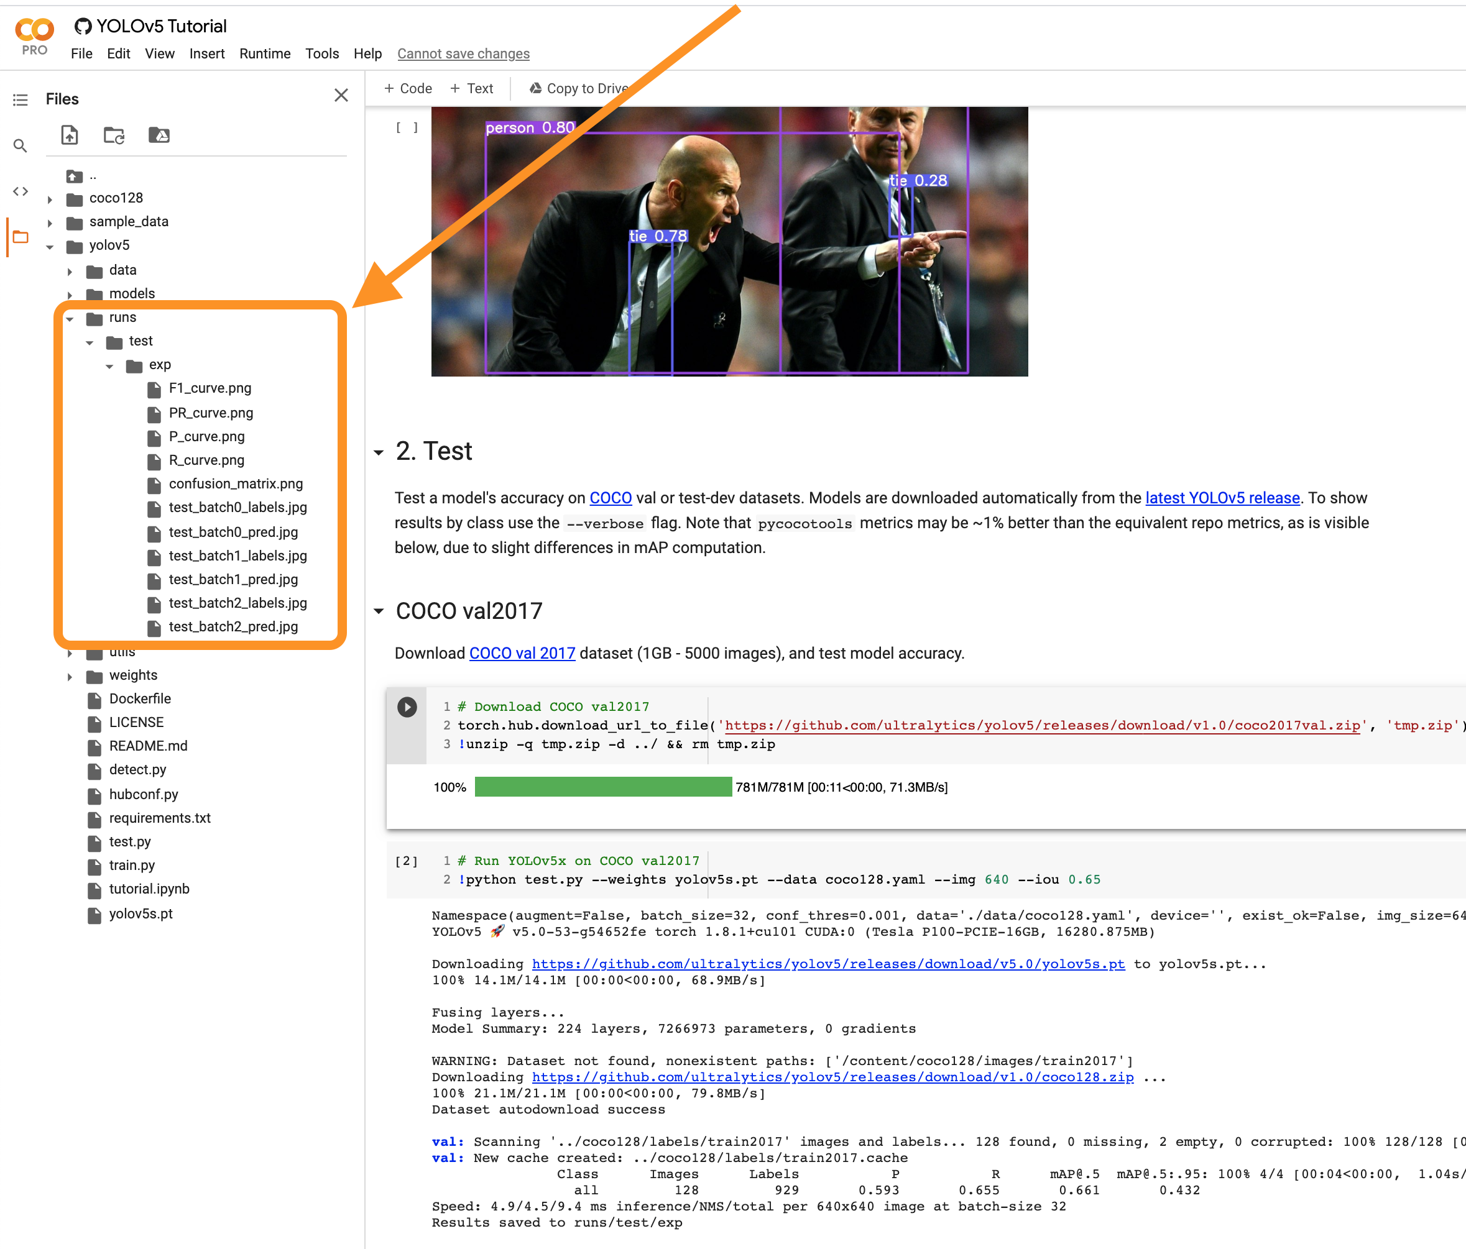Open the Table of contents sidebar icon
Image resolution: width=1466 pixels, height=1249 pixels.
(x=21, y=99)
